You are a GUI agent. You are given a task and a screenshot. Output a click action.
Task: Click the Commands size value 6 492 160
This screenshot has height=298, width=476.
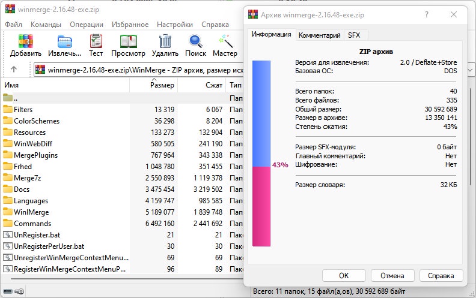(160, 224)
